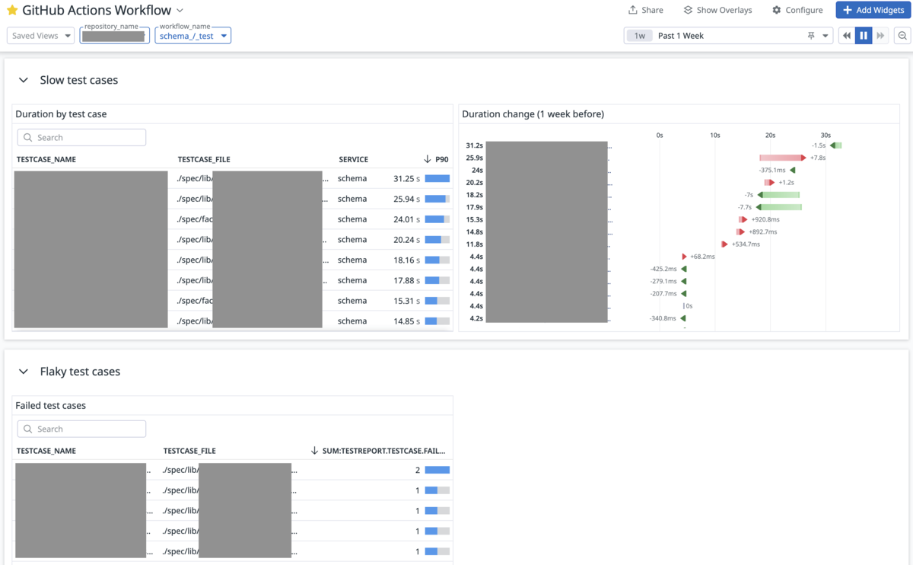Viewport: 913px width, 565px height.
Task: Open the Saved Views dropdown
Action: pyautogui.click(x=40, y=36)
